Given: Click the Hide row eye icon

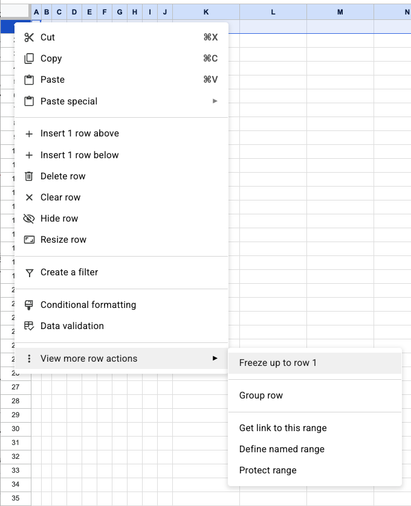Looking at the screenshot, I should pyautogui.click(x=29, y=219).
